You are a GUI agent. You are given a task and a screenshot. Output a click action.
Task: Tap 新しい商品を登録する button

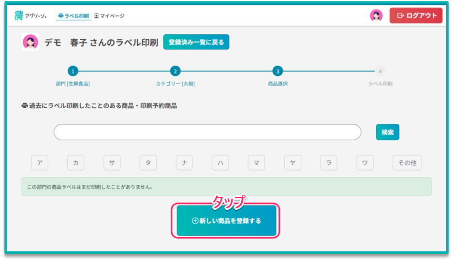[226, 221]
